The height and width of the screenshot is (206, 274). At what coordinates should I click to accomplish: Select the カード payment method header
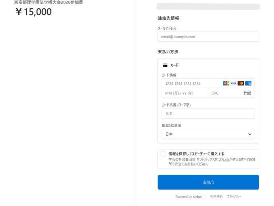(x=175, y=65)
